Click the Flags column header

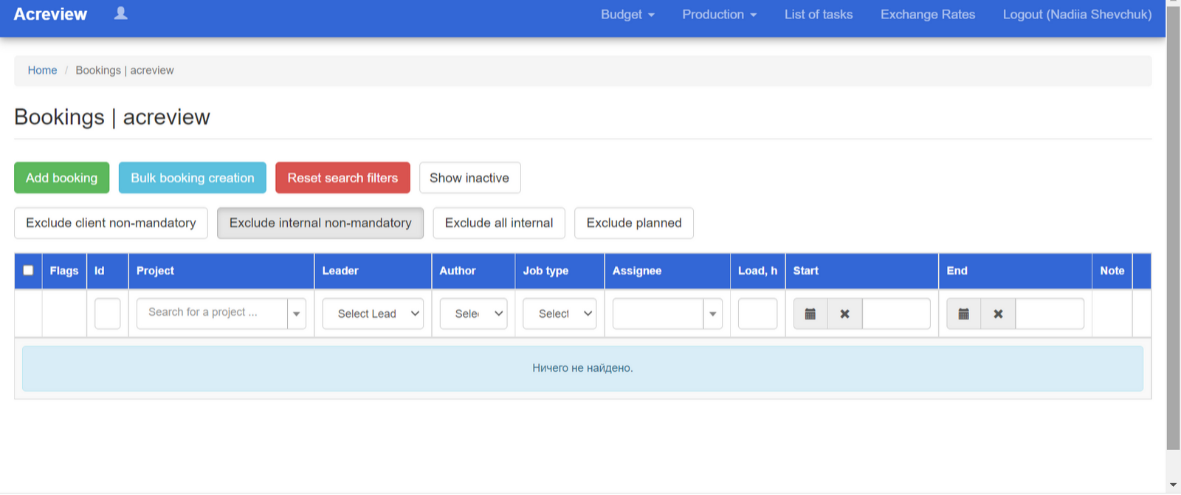(x=64, y=271)
